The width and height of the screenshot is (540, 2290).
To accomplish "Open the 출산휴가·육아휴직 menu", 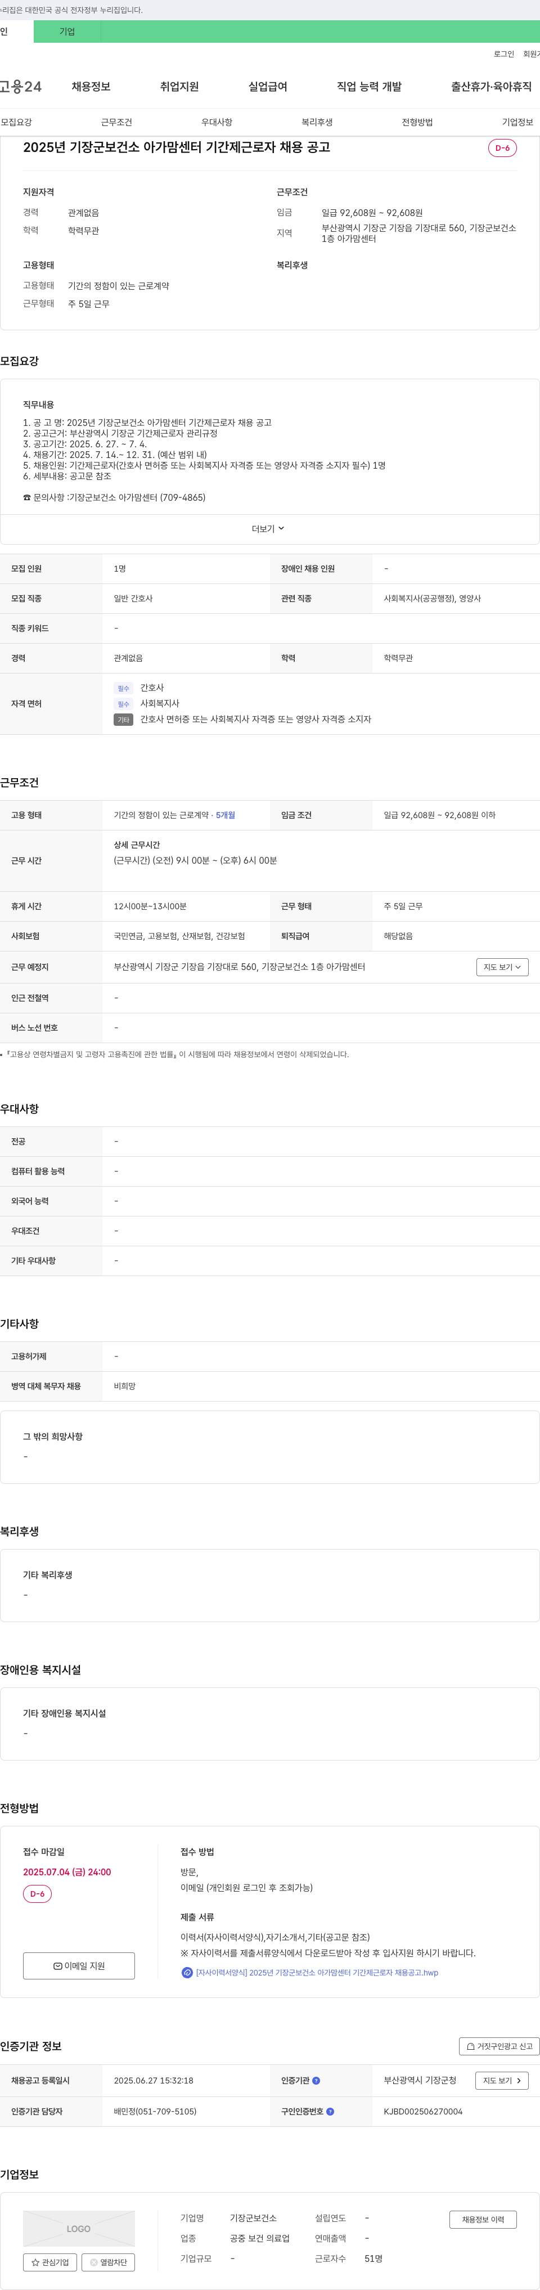I will 491,86.
